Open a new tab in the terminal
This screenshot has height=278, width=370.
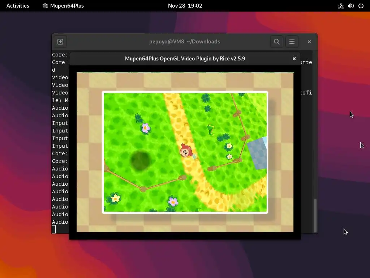pos(60,42)
